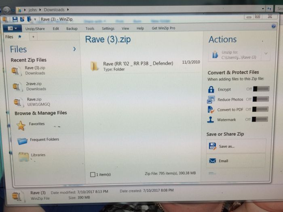The width and height of the screenshot is (283, 212).
Task: Click the Encrypt padlock icon
Action: (211, 89)
